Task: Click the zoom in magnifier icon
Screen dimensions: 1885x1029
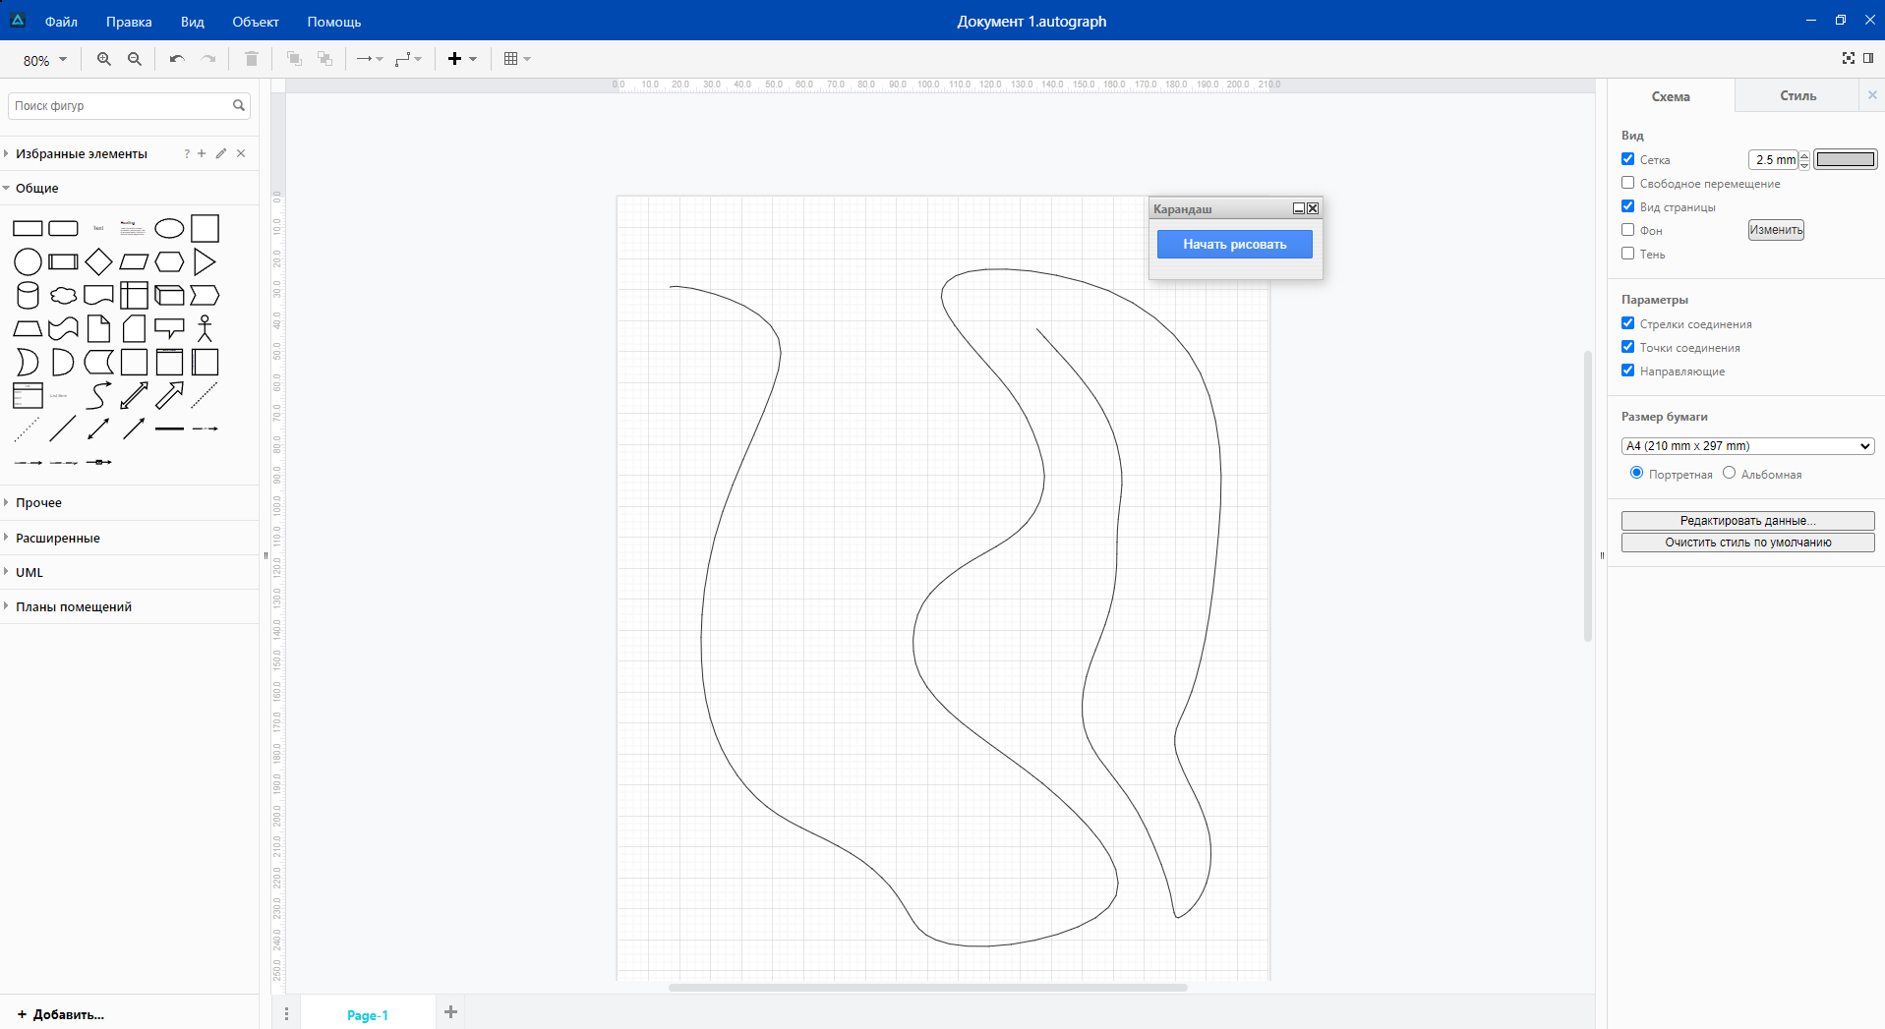Action: [x=103, y=59]
